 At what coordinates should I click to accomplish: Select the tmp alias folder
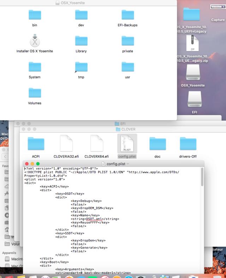[81, 67]
